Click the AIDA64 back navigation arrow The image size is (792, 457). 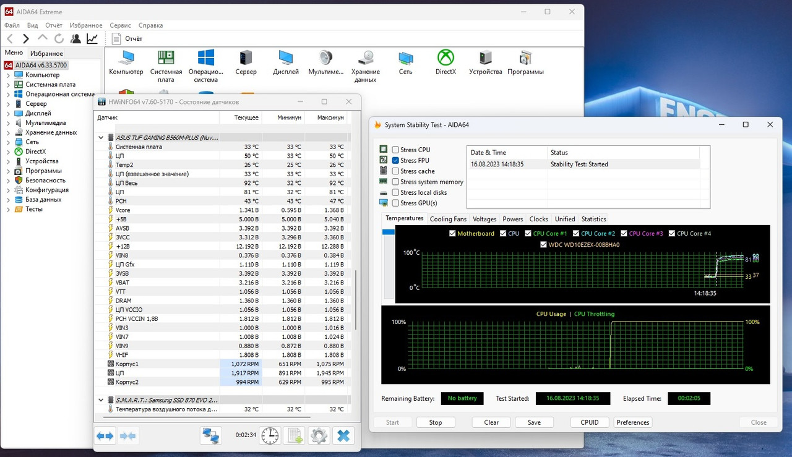click(x=9, y=38)
